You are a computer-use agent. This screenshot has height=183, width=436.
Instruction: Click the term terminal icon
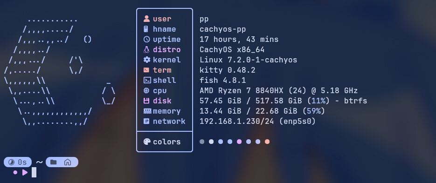pos(146,70)
